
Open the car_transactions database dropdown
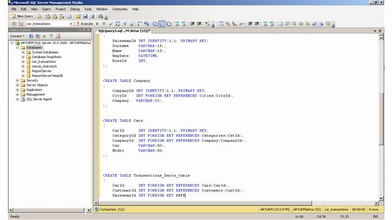click(71, 24)
